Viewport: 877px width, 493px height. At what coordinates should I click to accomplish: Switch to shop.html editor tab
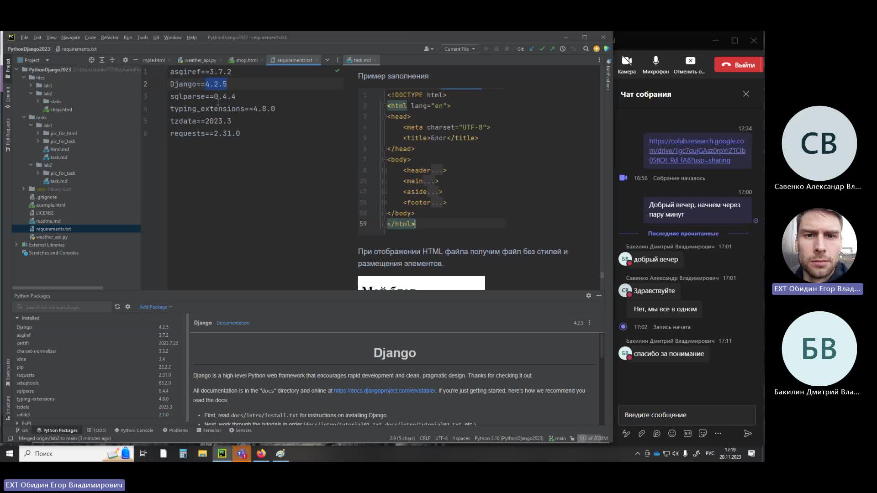[x=246, y=60]
